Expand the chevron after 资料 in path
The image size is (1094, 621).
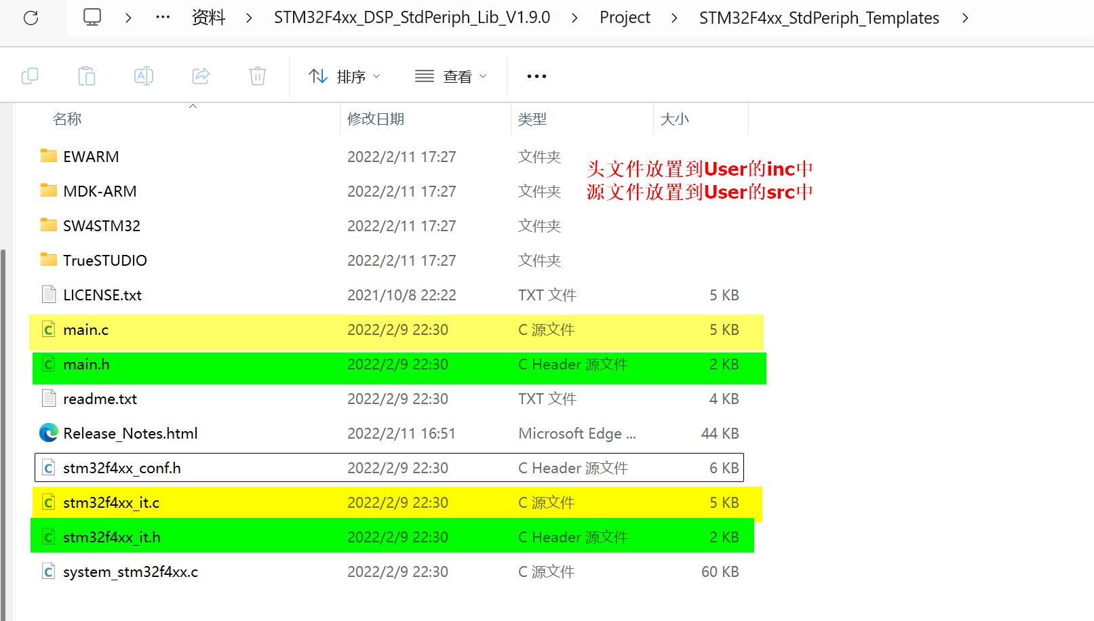[x=249, y=18]
